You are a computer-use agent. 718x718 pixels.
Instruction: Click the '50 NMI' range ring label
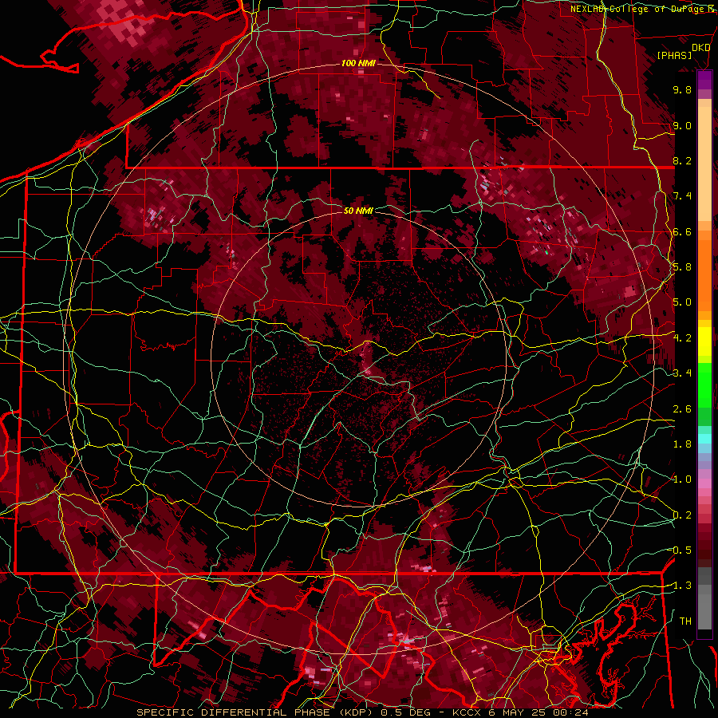pos(358,211)
